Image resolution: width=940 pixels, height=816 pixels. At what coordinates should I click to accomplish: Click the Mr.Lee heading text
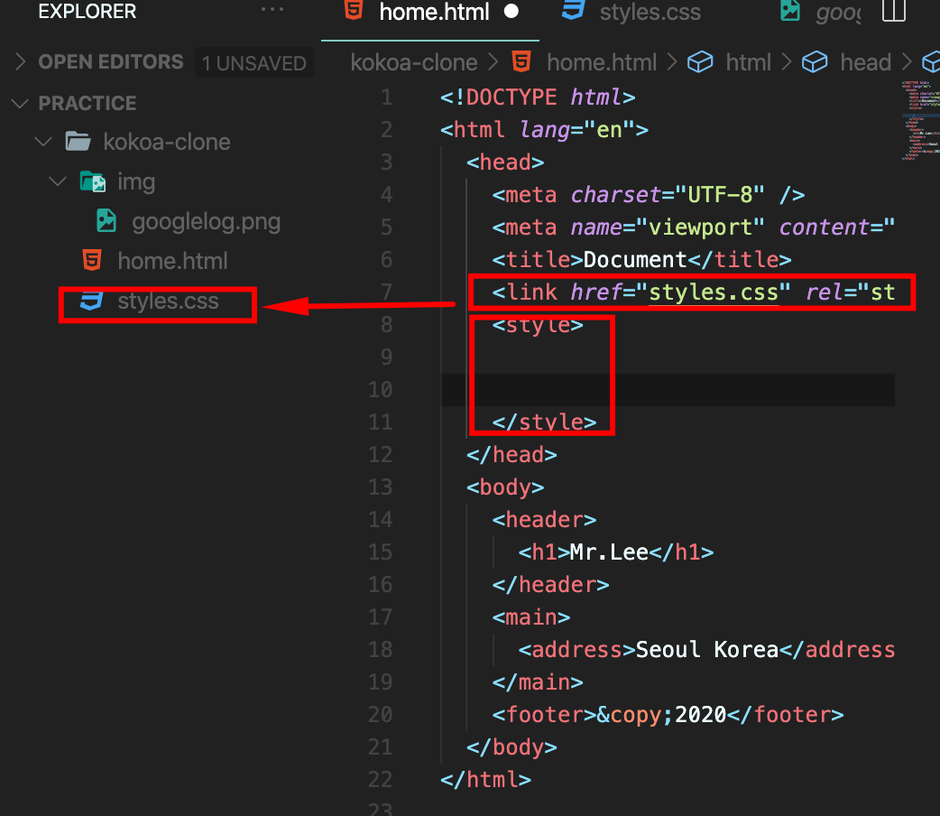[x=609, y=552]
